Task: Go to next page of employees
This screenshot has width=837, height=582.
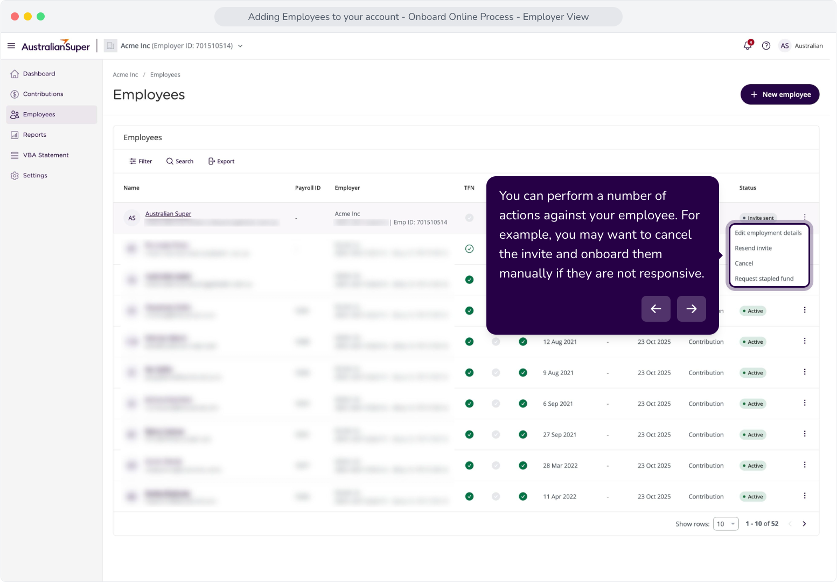Action: (x=804, y=524)
